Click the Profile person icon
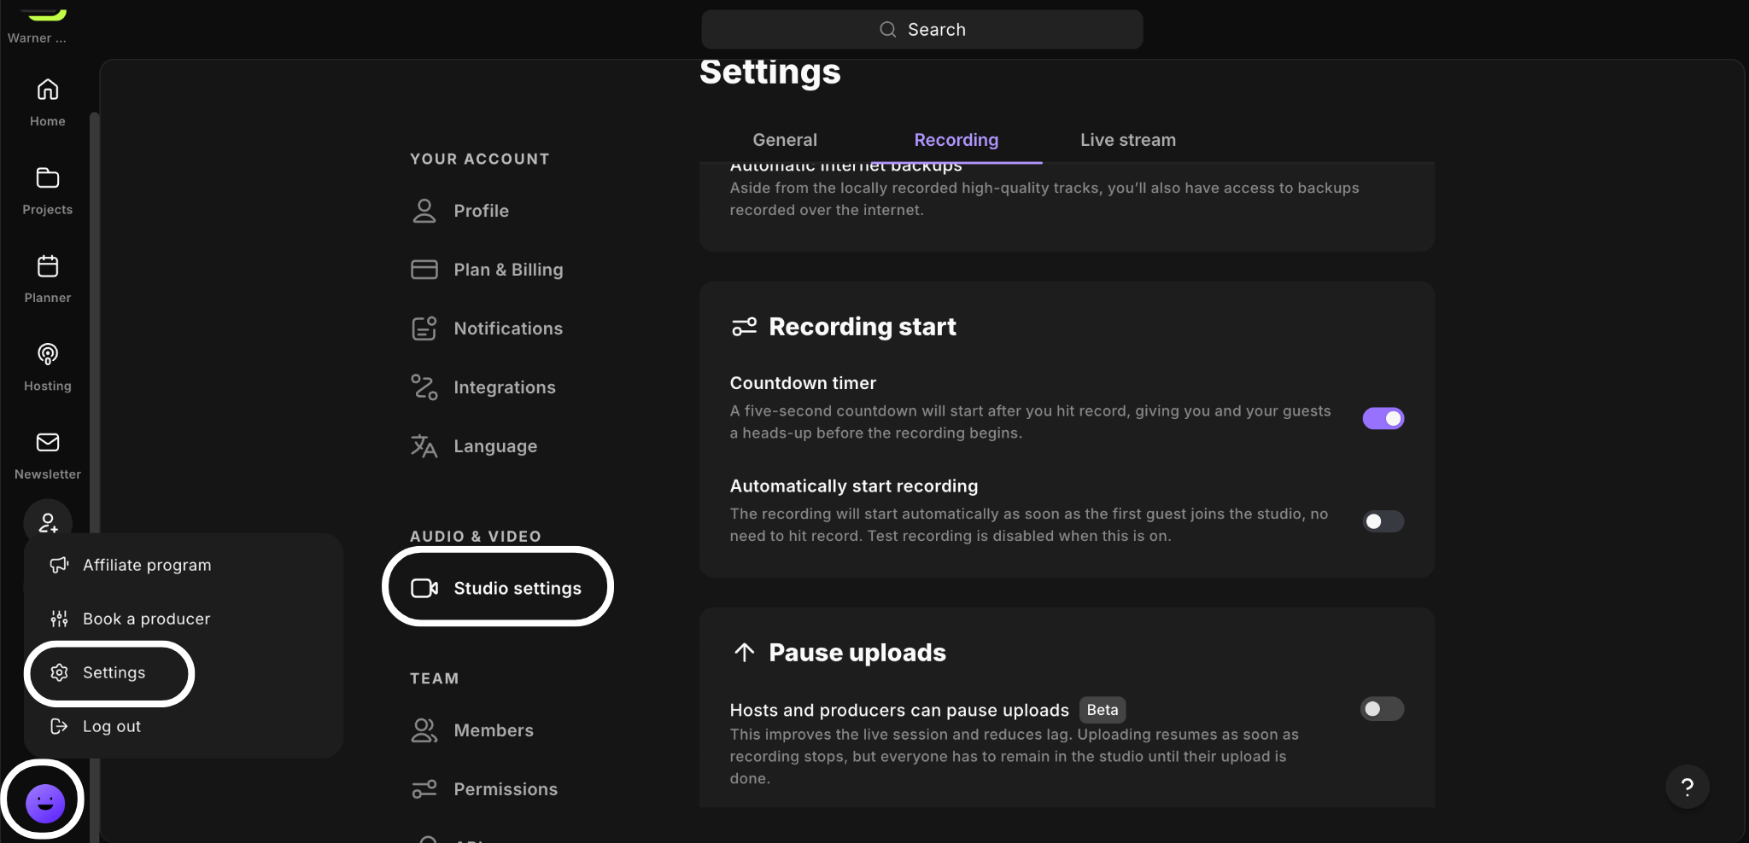The width and height of the screenshot is (1749, 843). click(x=424, y=211)
